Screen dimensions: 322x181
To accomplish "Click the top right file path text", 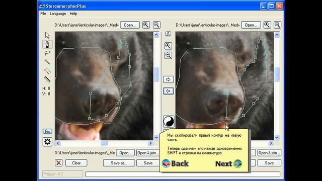I will [x=208, y=25].
